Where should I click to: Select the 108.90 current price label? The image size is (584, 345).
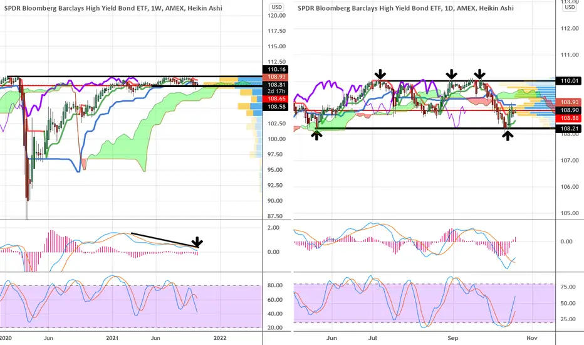568,110
